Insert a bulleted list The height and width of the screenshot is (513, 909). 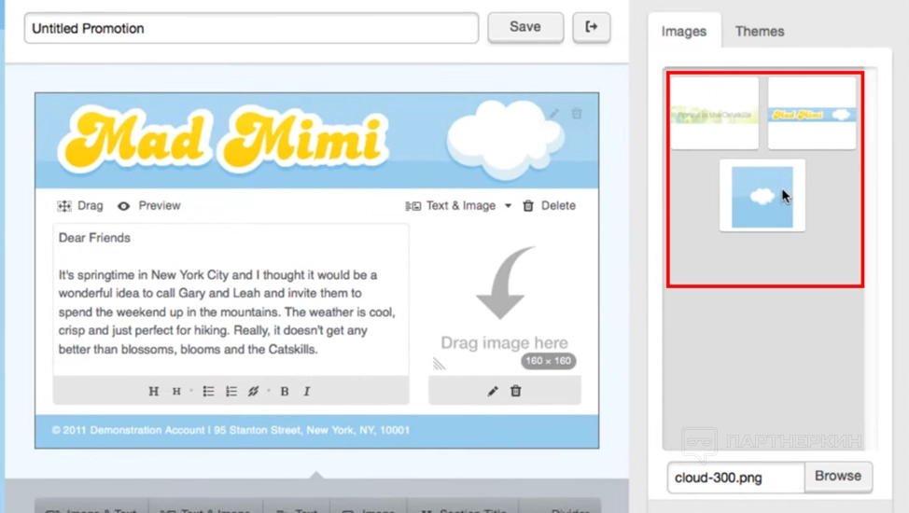click(x=209, y=391)
